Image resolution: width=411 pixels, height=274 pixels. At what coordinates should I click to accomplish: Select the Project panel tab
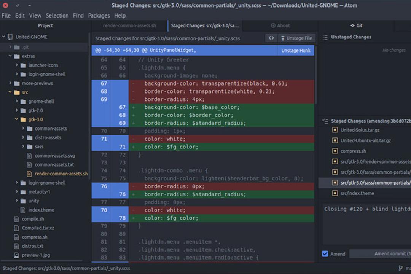click(45, 26)
